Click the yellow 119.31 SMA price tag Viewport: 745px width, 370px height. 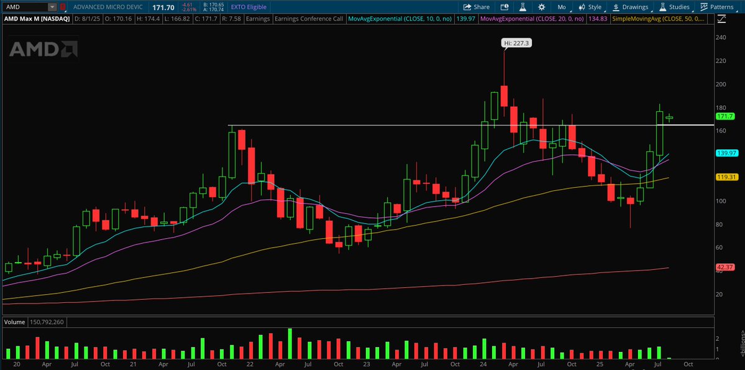[726, 177]
